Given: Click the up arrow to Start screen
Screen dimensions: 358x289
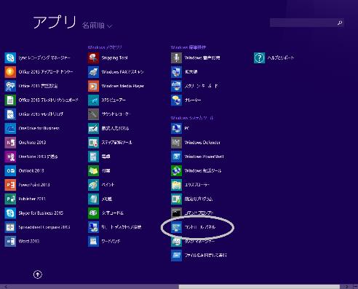Looking at the screenshot, I should point(38,274).
